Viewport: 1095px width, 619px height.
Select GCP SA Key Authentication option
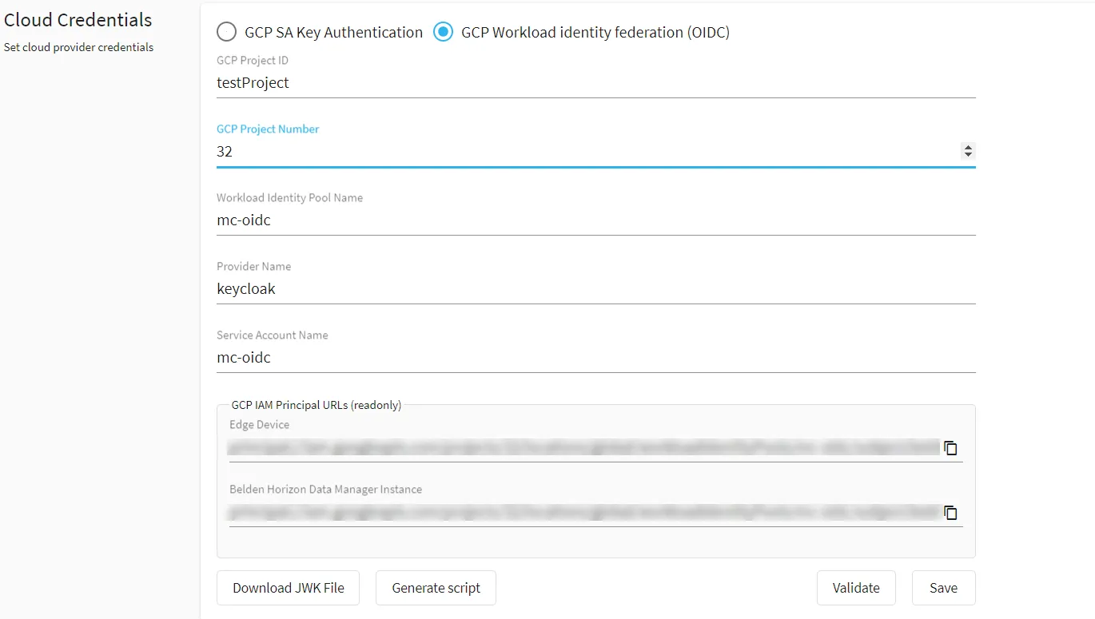[x=226, y=32]
